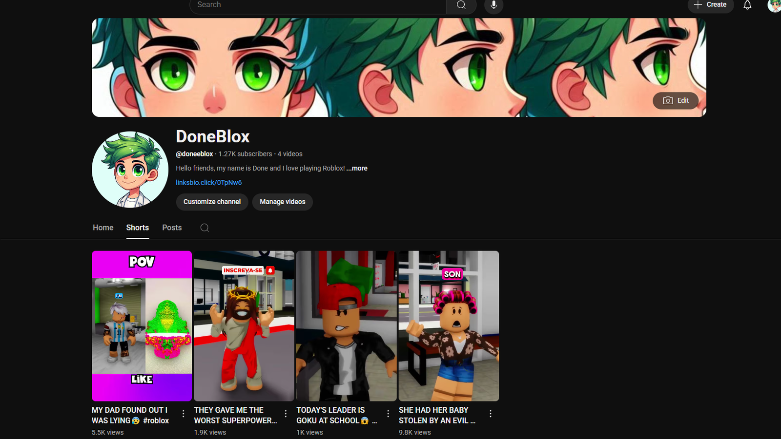The width and height of the screenshot is (781, 439).
Task: Click the Create button
Action: pyautogui.click(x=711, y=5)
